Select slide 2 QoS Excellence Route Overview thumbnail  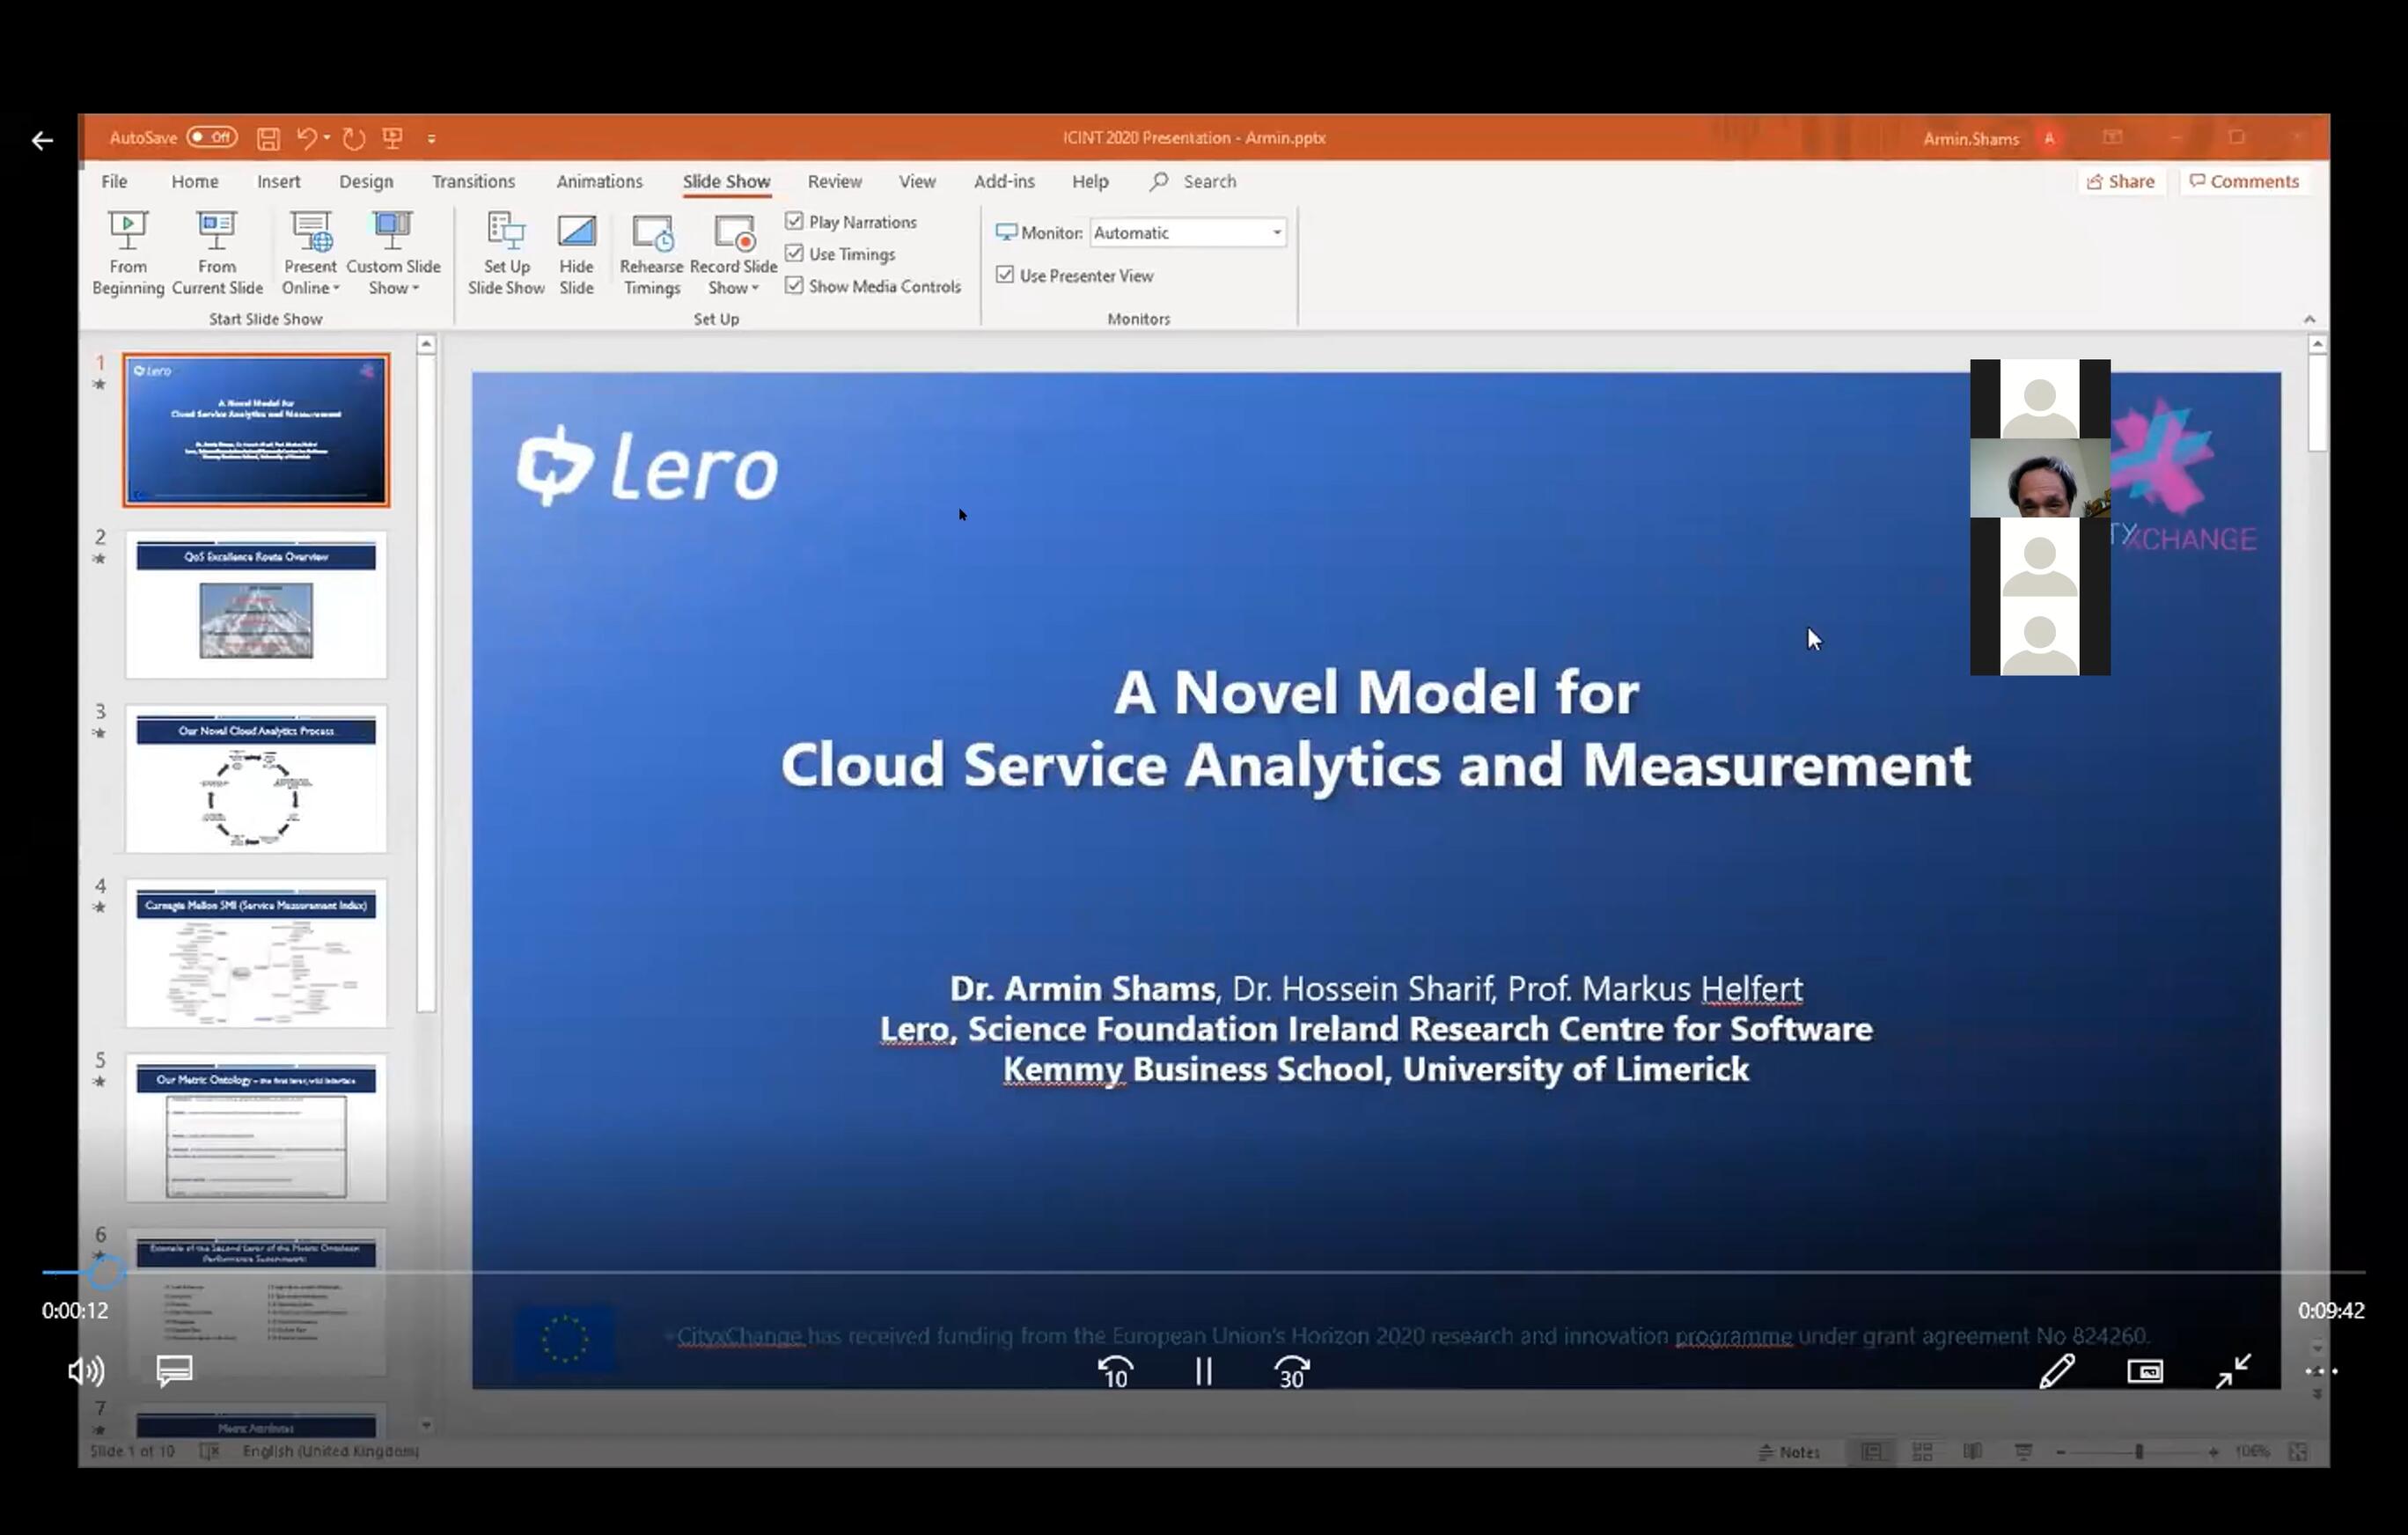[256, 605]
